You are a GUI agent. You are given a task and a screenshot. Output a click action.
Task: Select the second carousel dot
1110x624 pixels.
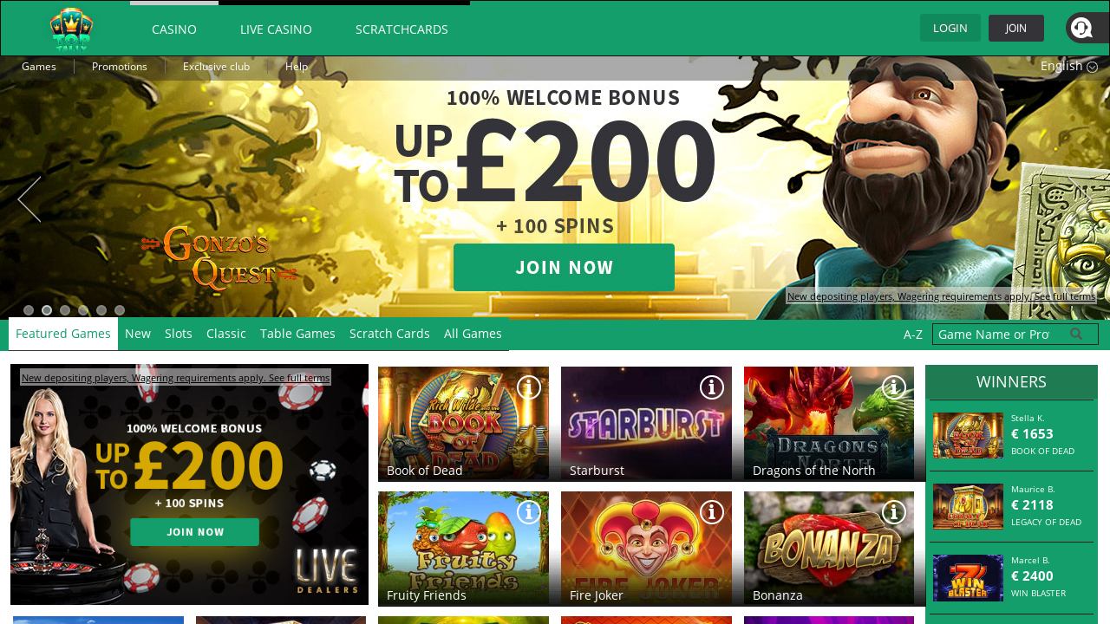(47, 310)
